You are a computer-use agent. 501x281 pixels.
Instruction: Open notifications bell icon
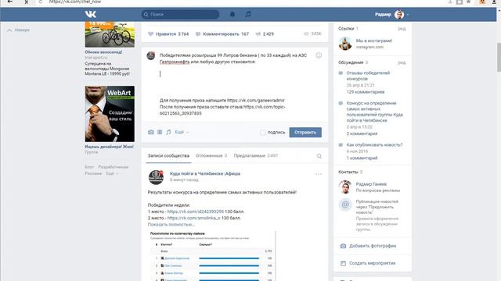[232, 14]
